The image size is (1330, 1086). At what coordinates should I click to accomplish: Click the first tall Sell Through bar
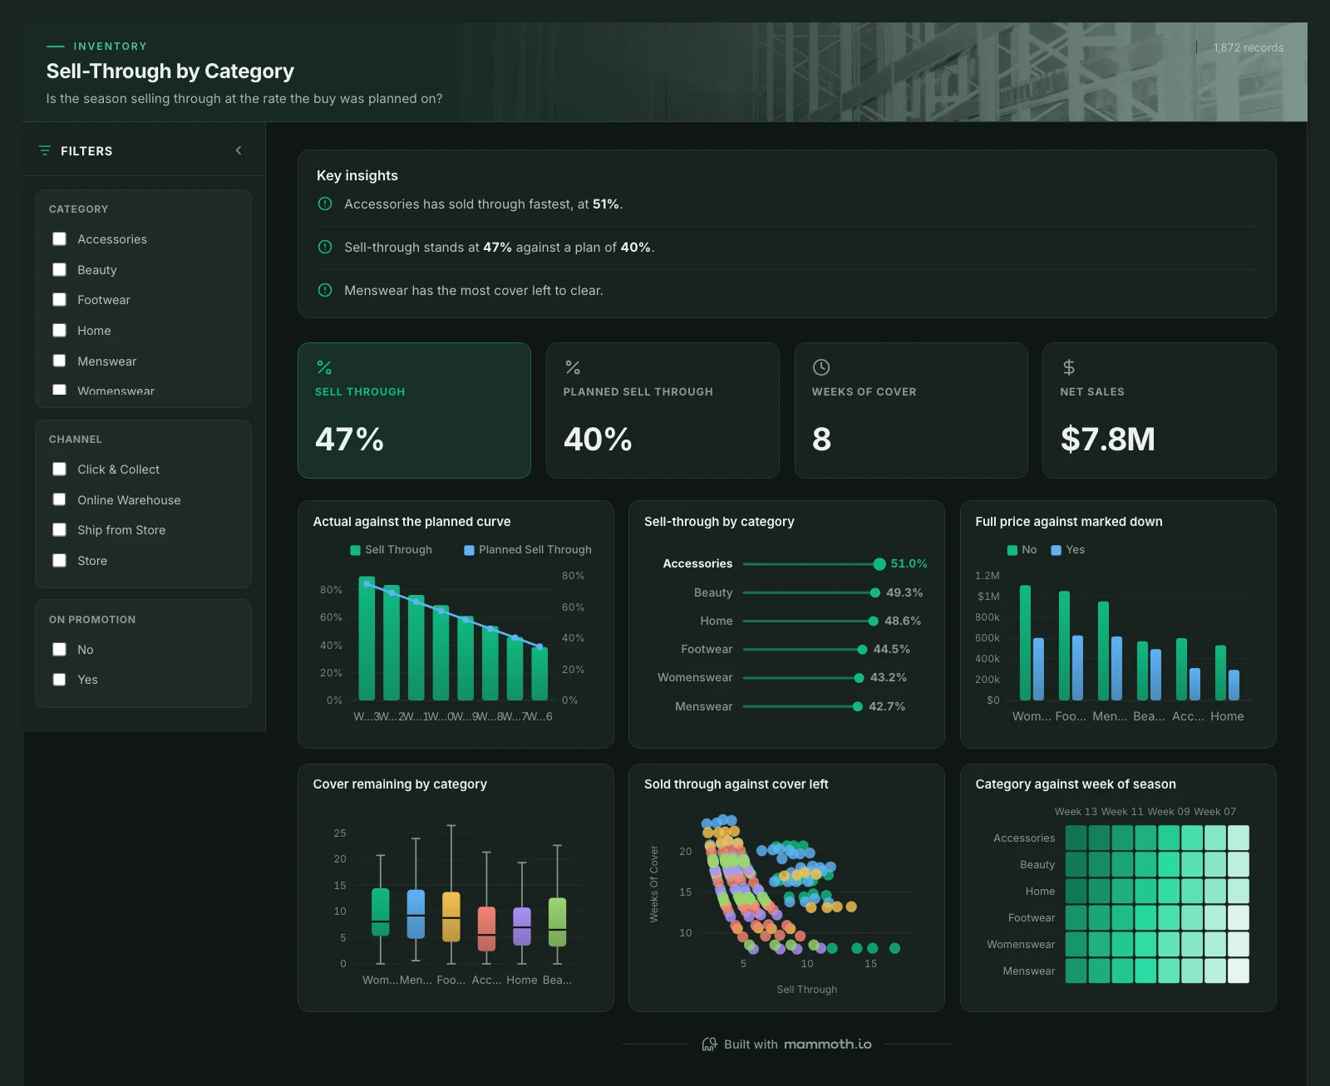[x=367, y=638]
